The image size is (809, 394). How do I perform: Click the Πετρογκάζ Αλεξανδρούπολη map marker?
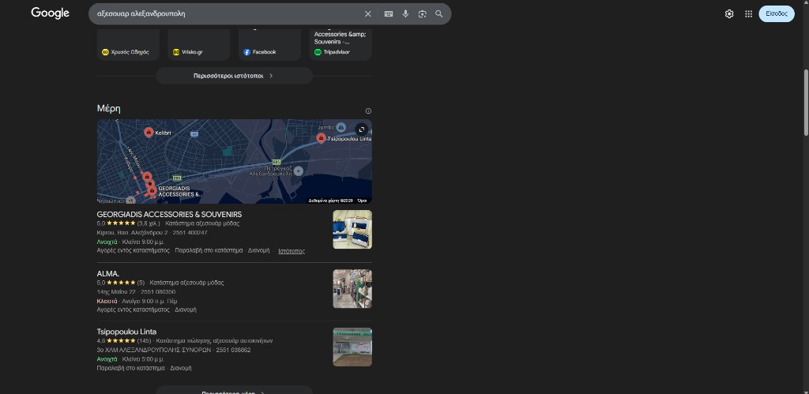(298, 171)
